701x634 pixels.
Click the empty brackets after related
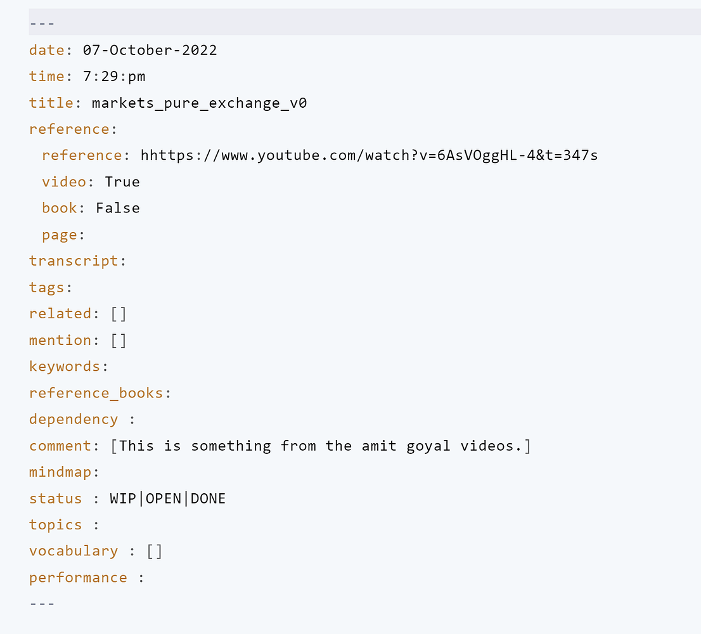119,314
